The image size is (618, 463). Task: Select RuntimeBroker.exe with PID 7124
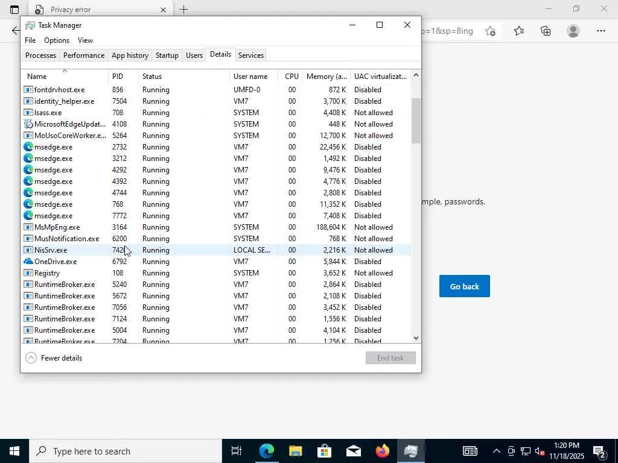(x=216, y=318)
